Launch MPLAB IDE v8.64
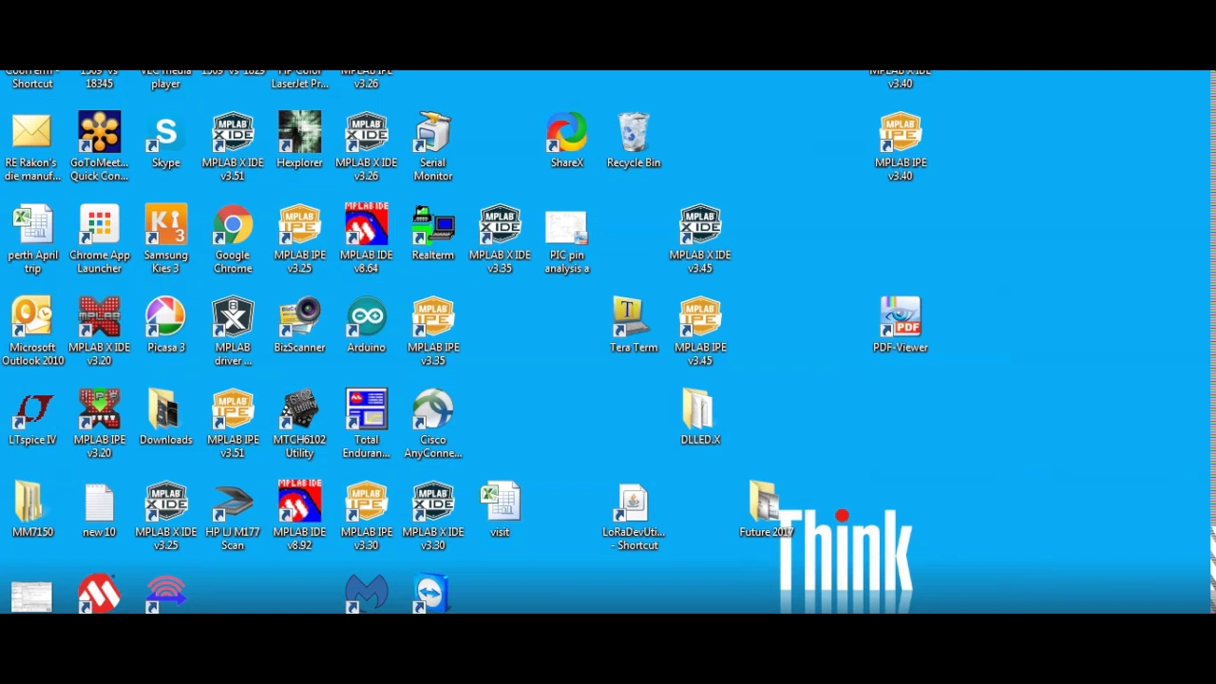Image resolution: width=1216 pixels, height=684 pixels. point(367,239)
